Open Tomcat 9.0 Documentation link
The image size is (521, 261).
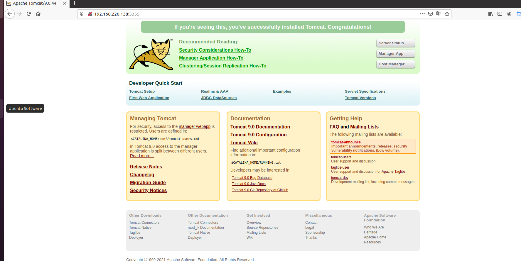(x=260, y=127)
